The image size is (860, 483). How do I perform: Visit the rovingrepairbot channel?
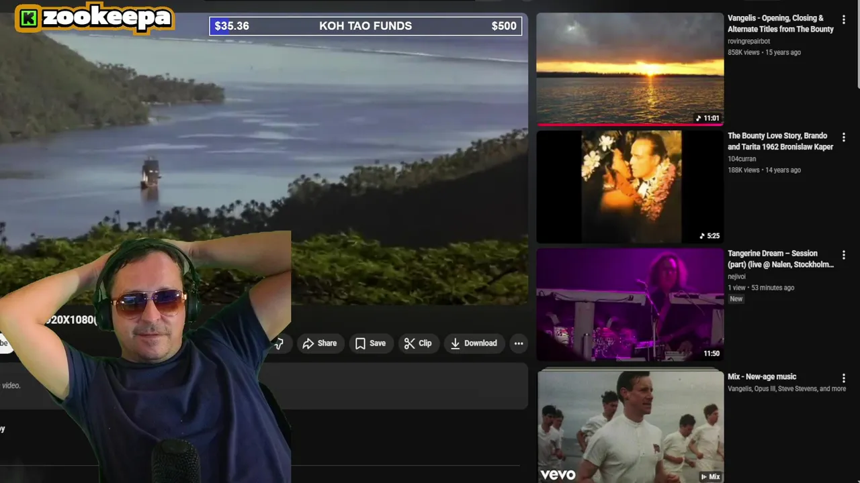(749, 41)
